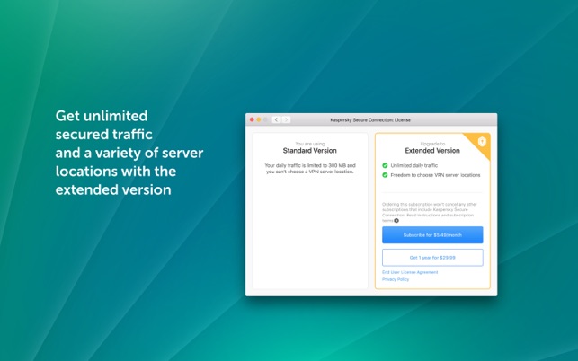Close the License window with red button
Viewport: 578px width, 361px height.
(252, 119)
